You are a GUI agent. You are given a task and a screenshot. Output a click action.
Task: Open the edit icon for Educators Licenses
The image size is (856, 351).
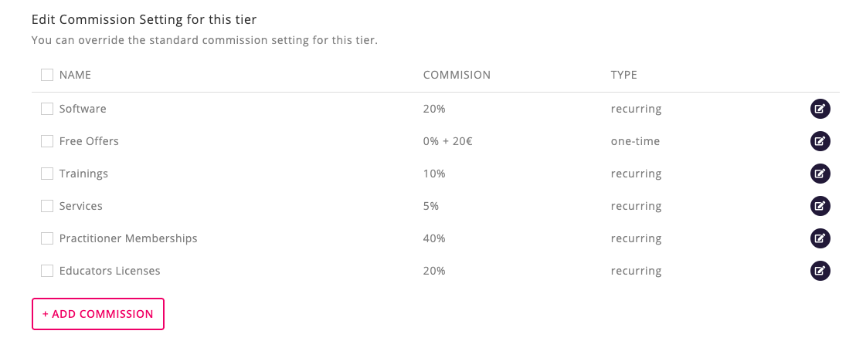820,271
